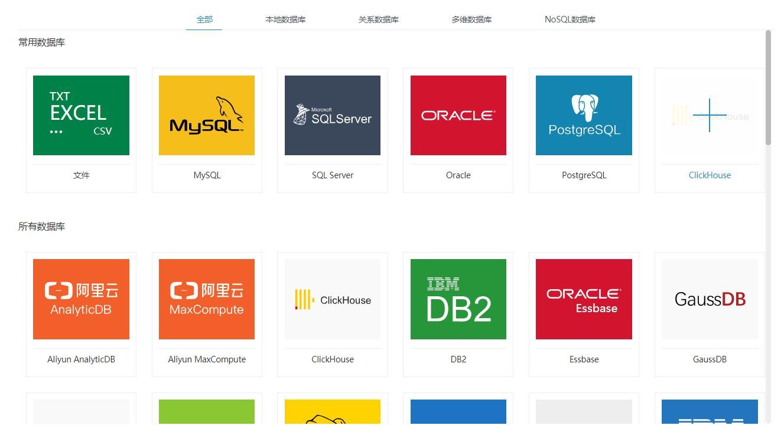The width and height of the screenshot is (784, 445).
Task: Switch to the 全部 tab
Action: pyautogui.click(x=204, y=19)
